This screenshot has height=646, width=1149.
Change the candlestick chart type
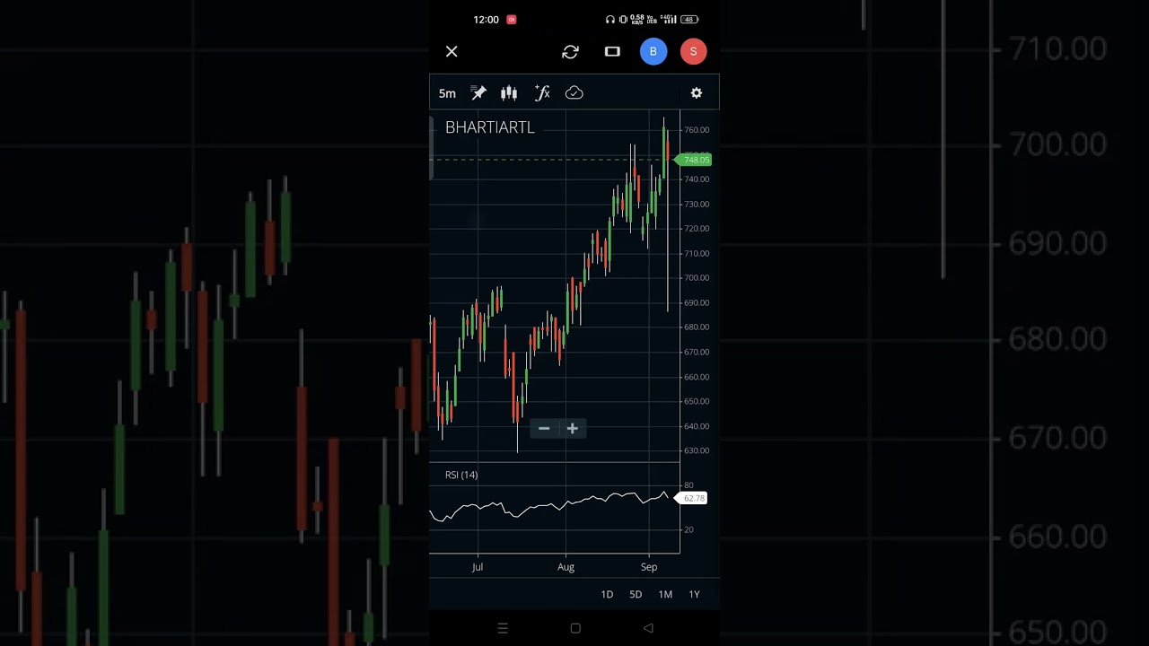tap(509, 93)
